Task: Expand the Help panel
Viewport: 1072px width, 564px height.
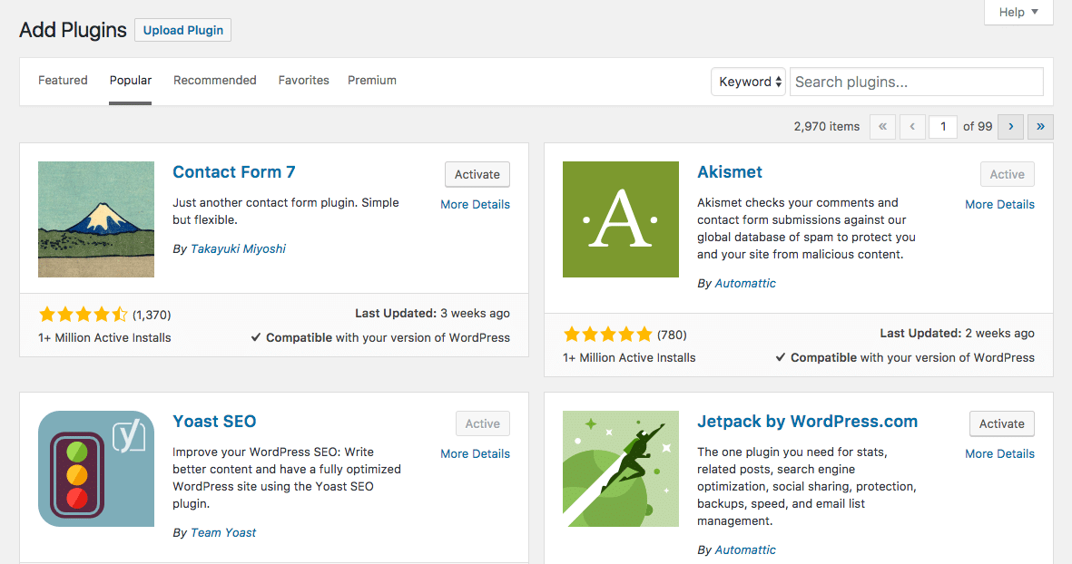Action: [x=1018, y=13]
